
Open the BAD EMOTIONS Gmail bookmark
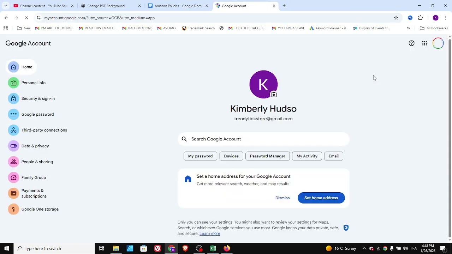pos(137,28)
